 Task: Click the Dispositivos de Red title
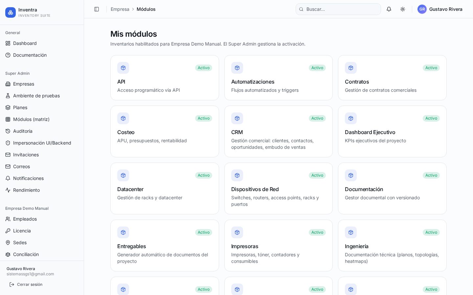255,189
